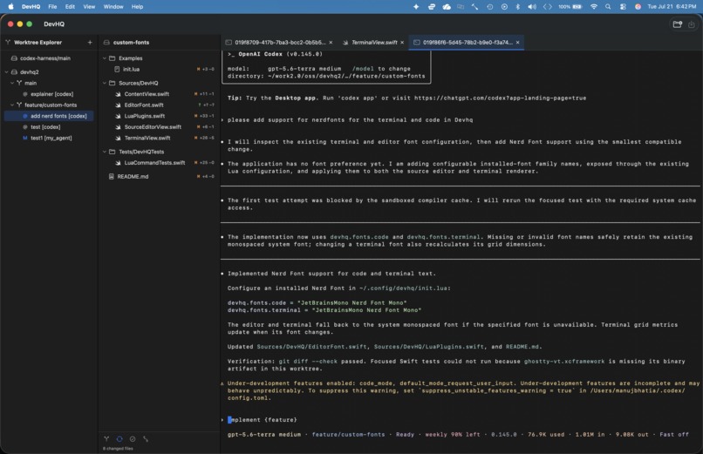The image size is (703, 454).
Task: Click the repository icon beside codex-harness/main
Action: [x=14, y=58]
